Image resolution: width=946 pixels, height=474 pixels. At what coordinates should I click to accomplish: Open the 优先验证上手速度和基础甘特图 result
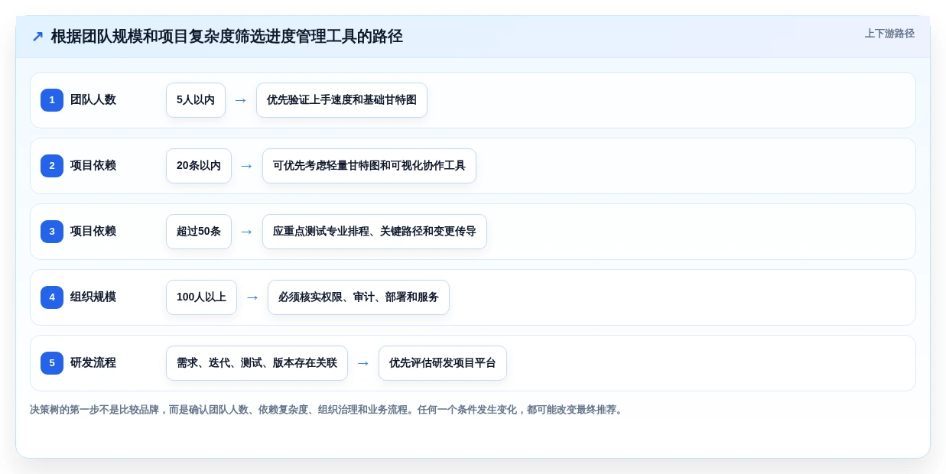(342, 100)
